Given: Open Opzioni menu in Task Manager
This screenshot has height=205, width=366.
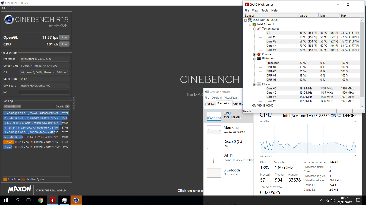Looking at the screenshot, I should pyautogui.click(x=217, y=98).
